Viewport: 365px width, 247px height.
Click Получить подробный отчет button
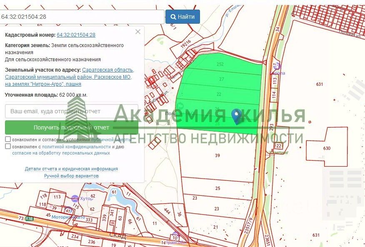tap(72, 127)
